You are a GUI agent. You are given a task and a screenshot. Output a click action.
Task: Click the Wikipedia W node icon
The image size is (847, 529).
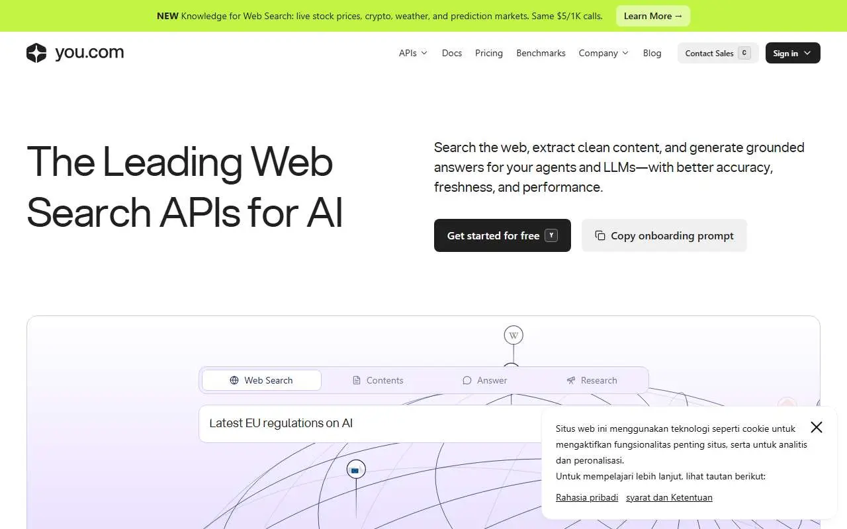coord(513,335)
